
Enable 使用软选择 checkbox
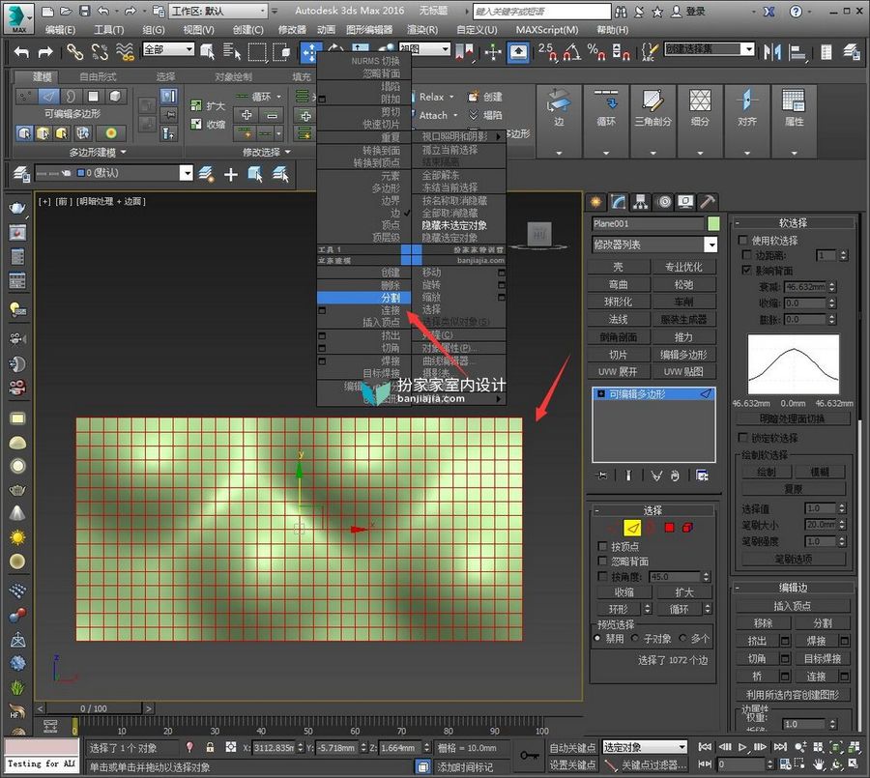pyautogui.click(x=743, y=240)
